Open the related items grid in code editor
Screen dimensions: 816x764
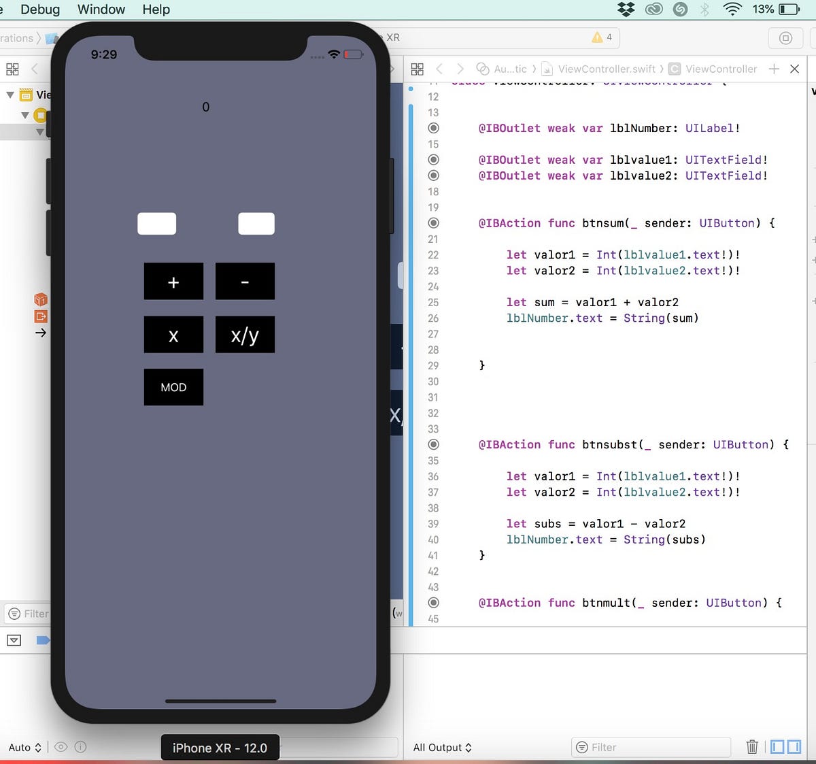click(x=418, y=69)
